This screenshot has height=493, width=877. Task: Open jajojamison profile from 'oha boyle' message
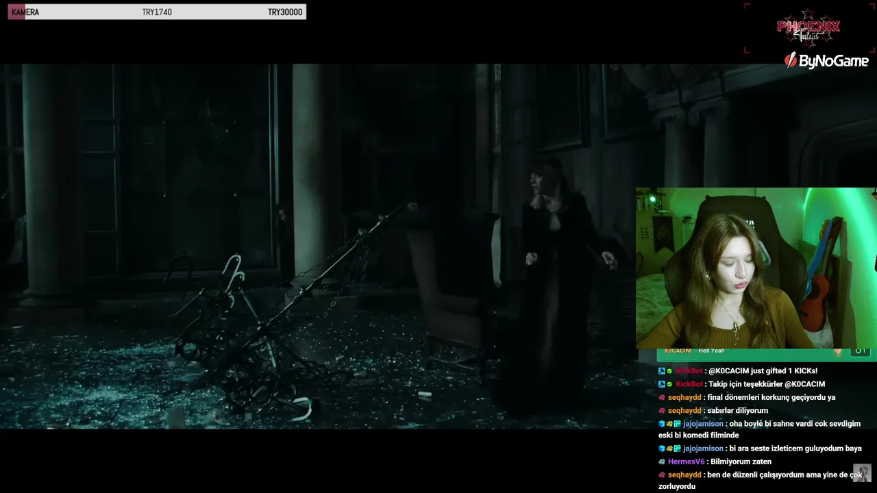703,424
